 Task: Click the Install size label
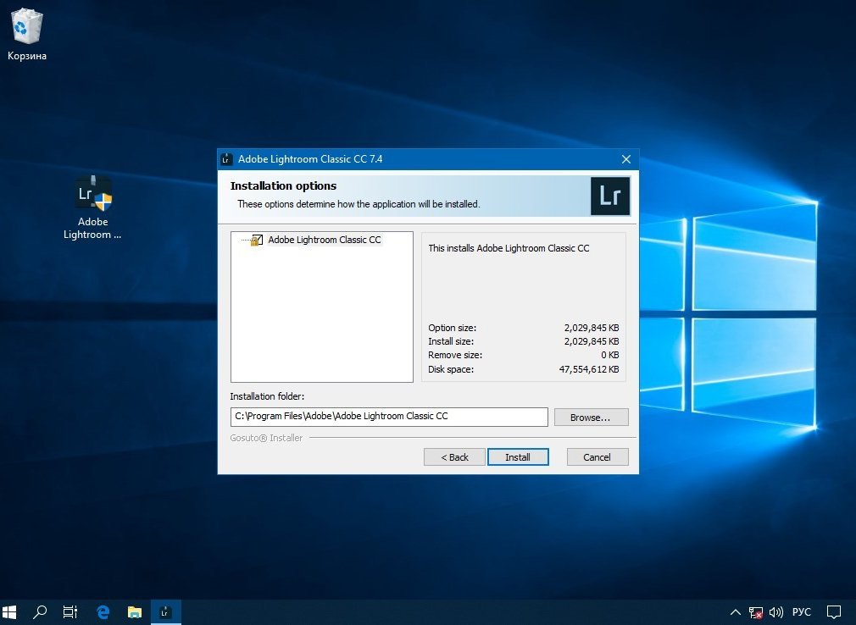click(x=451, y=341)
